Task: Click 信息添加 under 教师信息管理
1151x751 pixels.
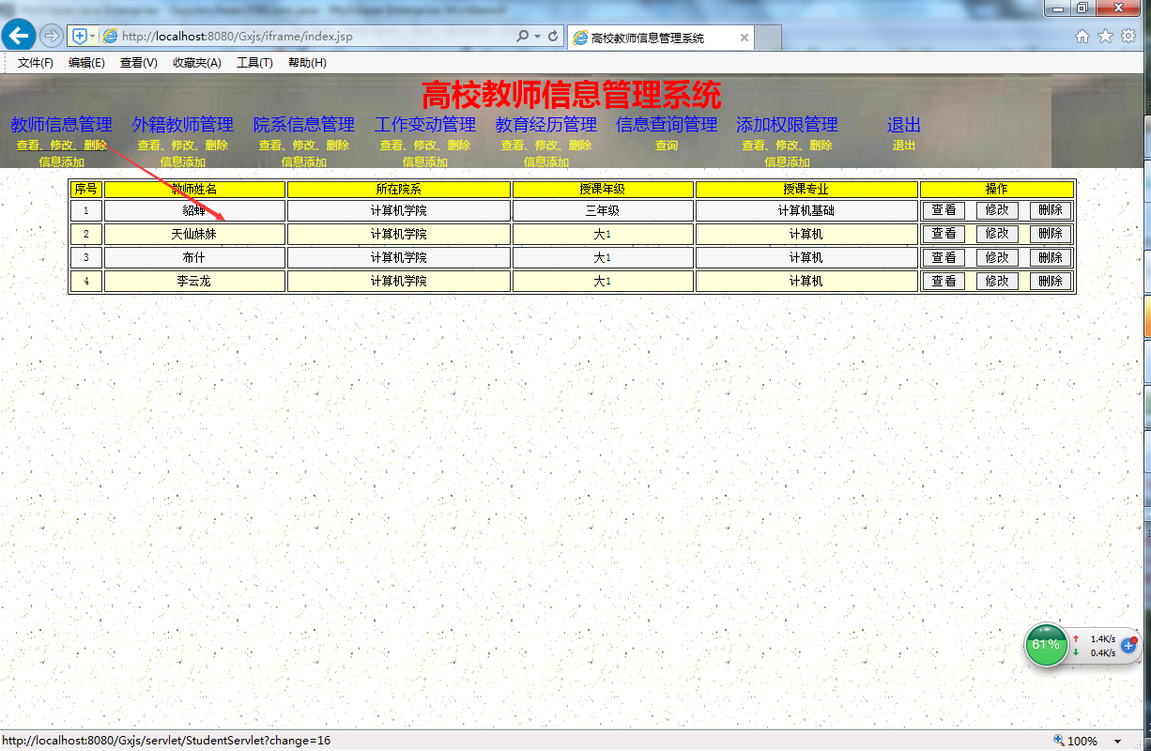Action: click(61, 161)
